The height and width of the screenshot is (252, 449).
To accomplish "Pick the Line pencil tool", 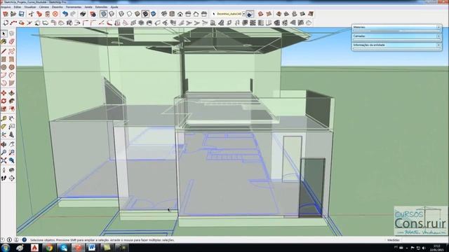I will coord(4,51).
